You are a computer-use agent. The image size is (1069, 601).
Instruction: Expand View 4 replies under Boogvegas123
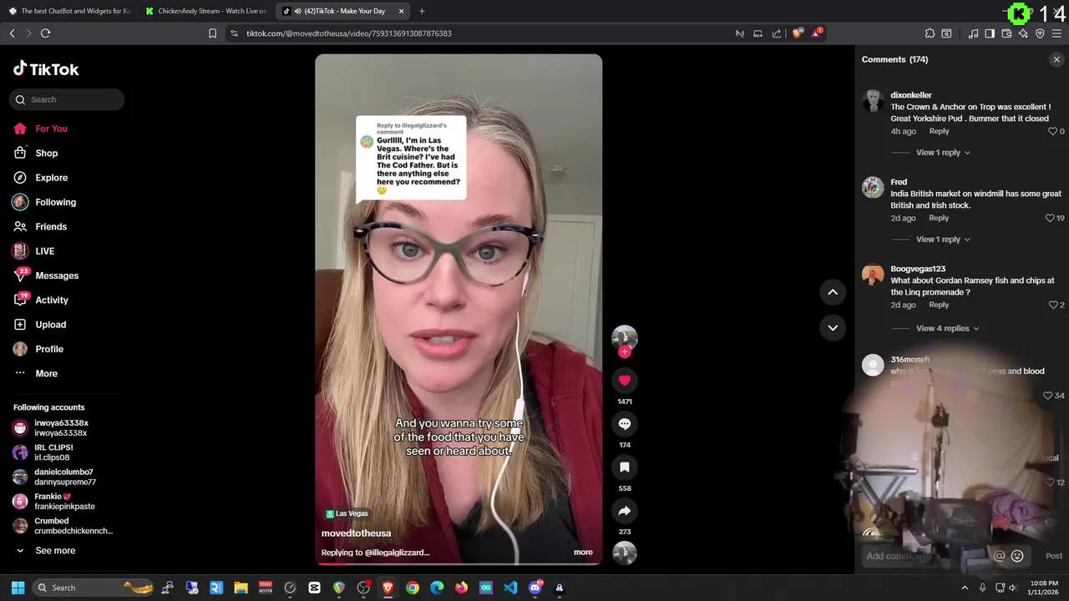click(947, 329)
